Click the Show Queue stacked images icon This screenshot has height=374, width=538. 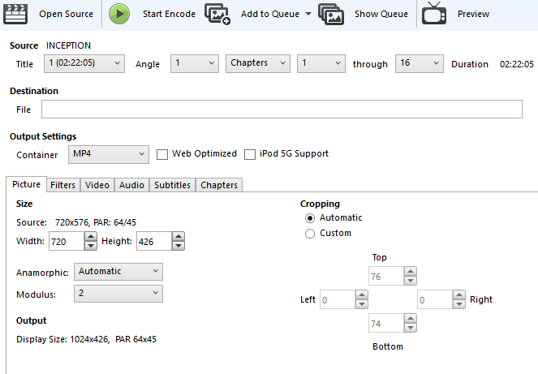(x=331, y=14)
